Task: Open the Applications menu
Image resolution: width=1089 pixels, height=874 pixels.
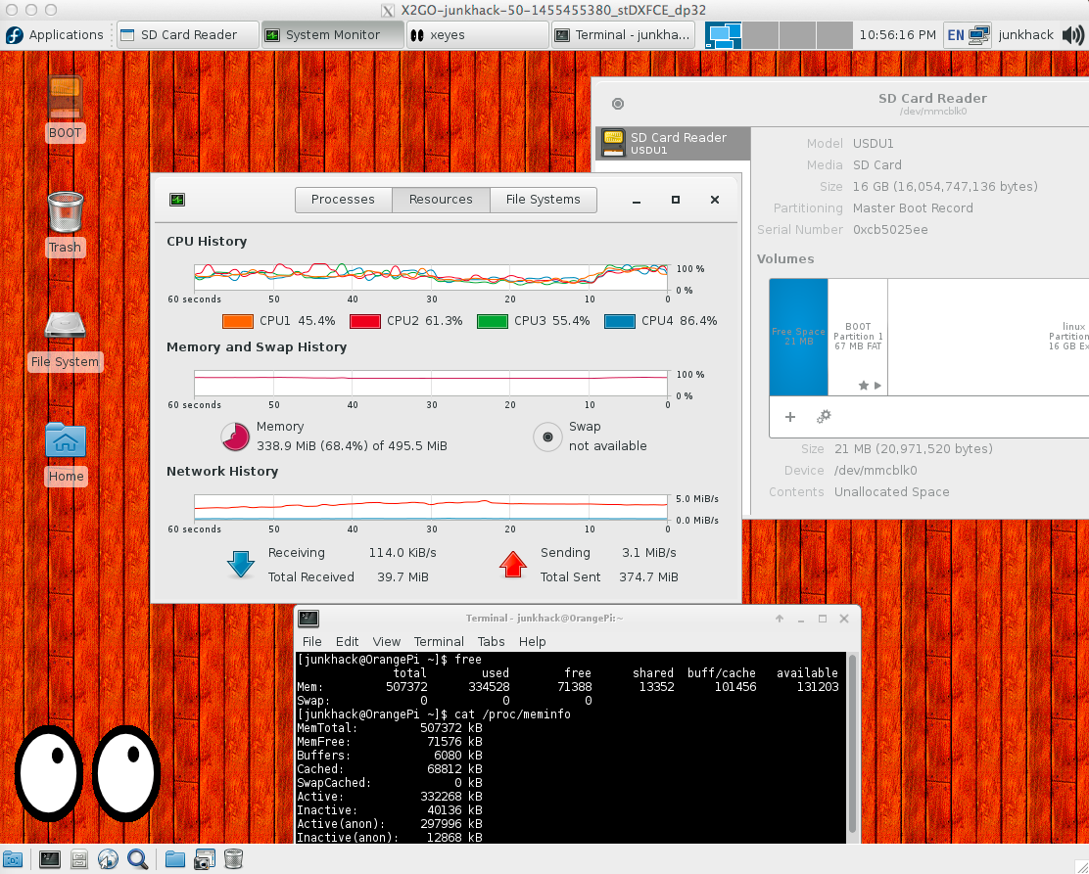Action: (55, 34)
